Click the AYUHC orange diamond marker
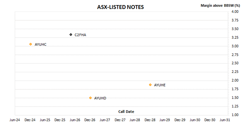The image size is (241, 125). [x=31, y=44]
